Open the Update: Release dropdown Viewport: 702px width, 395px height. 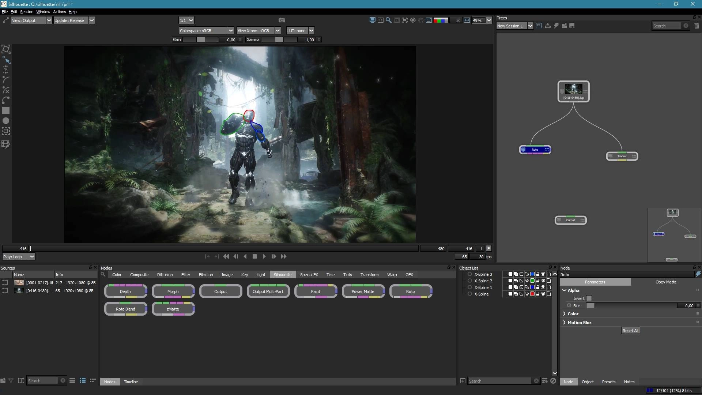[74, 20]
